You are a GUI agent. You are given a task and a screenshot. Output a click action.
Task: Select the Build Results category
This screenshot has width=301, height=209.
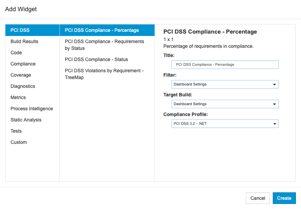click(32, 41)
